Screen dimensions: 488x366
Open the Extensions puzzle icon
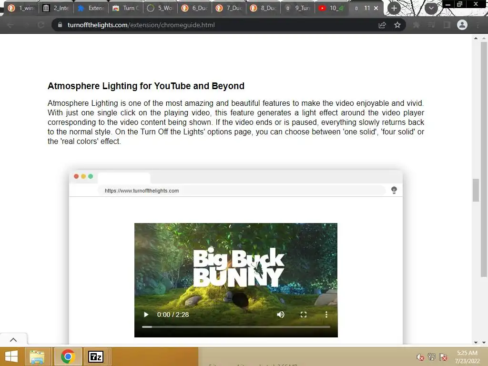(x=416, y=25)
